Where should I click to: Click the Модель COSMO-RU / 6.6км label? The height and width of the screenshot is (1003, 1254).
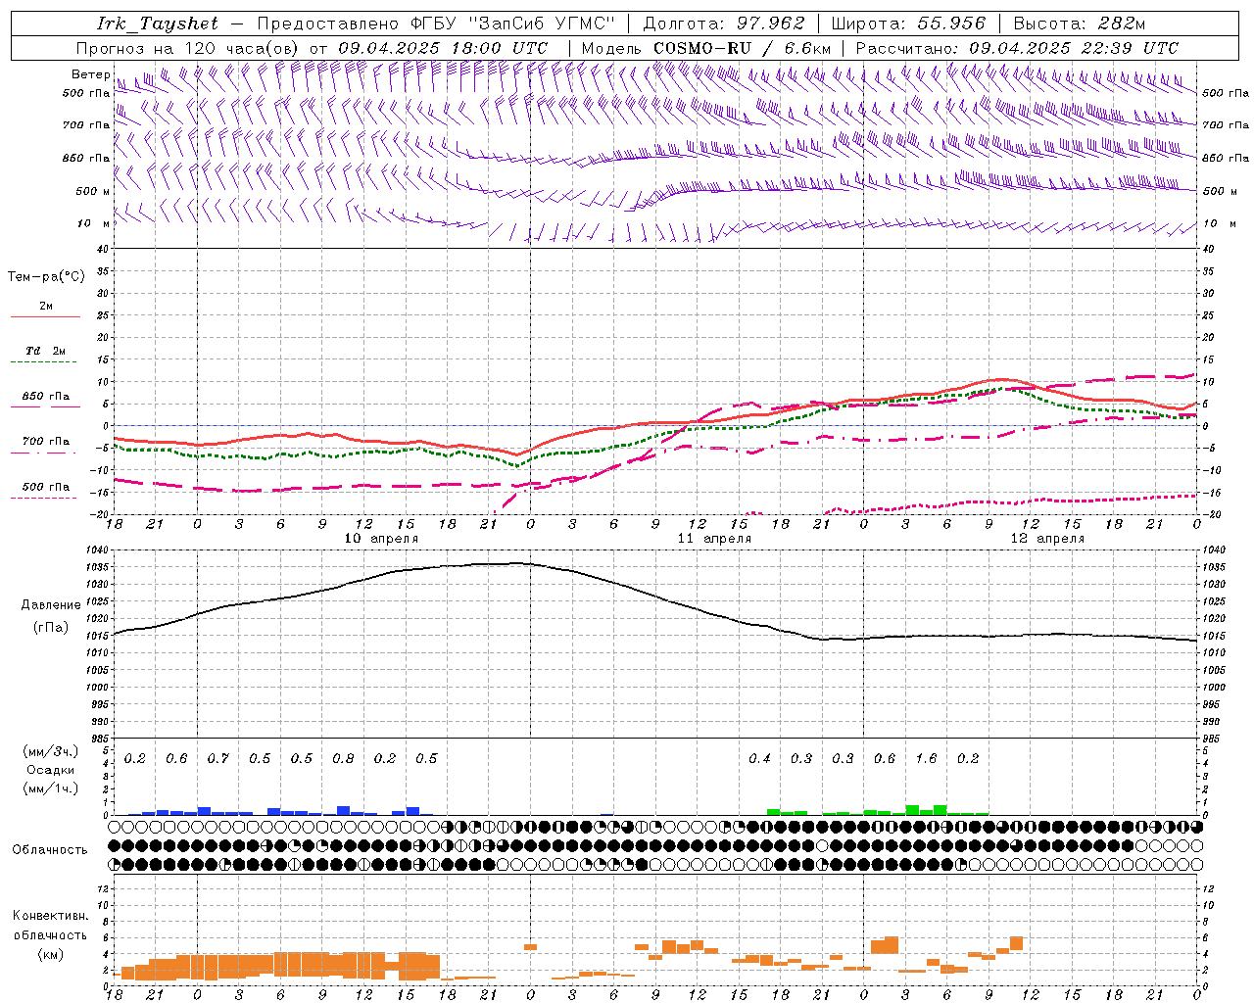(x=705, y=48)
